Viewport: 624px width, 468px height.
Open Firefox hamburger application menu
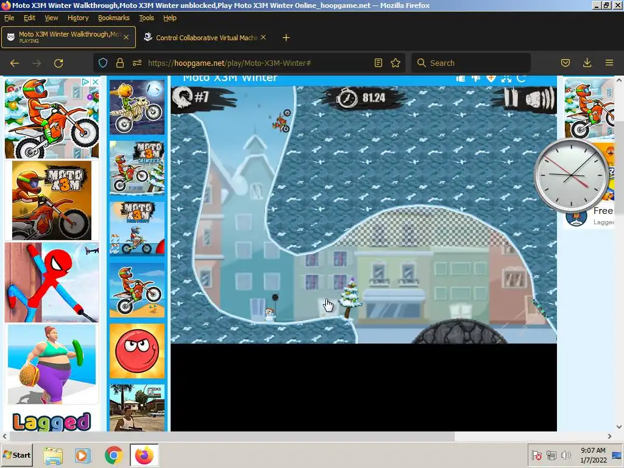tap(609, 63)
